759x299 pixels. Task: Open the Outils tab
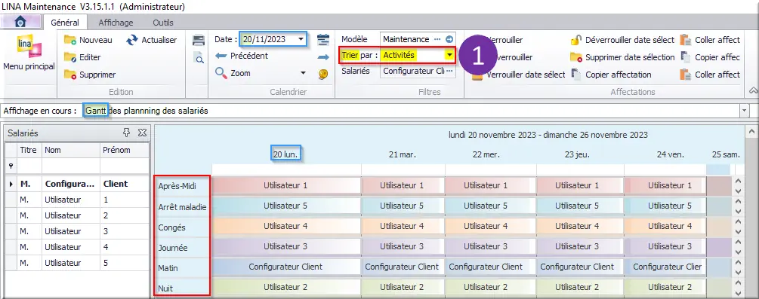click(163, 23)
